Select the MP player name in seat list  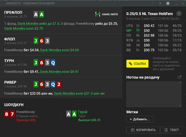tap(138, 30)
